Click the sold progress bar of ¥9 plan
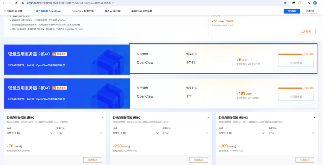The image size is (323, 165). coord(290,54)
